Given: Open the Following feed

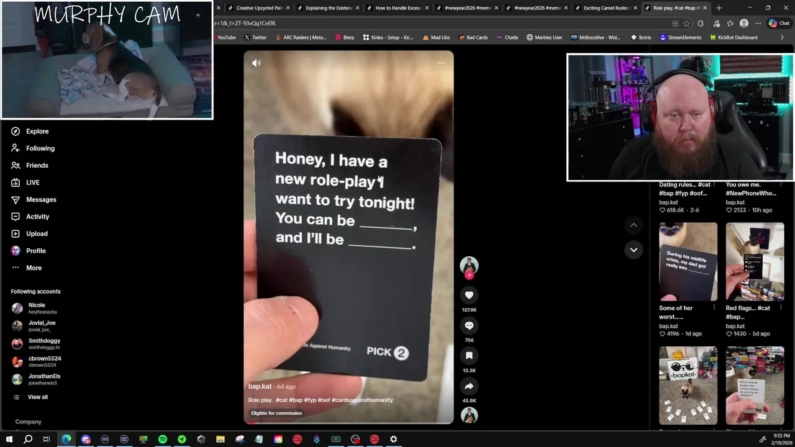Looking at the screenshot, I should pyautogui.click(x=33, y=148).
